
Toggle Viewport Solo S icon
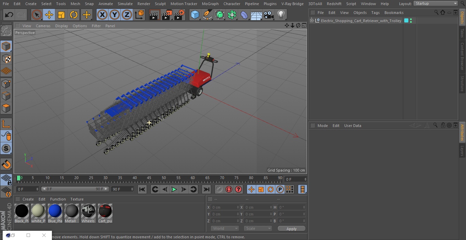point(6,149)
